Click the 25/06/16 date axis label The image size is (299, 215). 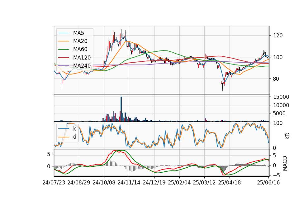point(268,183)
